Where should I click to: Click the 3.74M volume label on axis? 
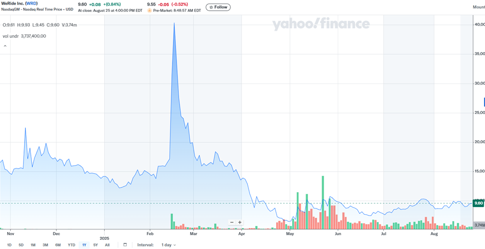pos(478,225)
